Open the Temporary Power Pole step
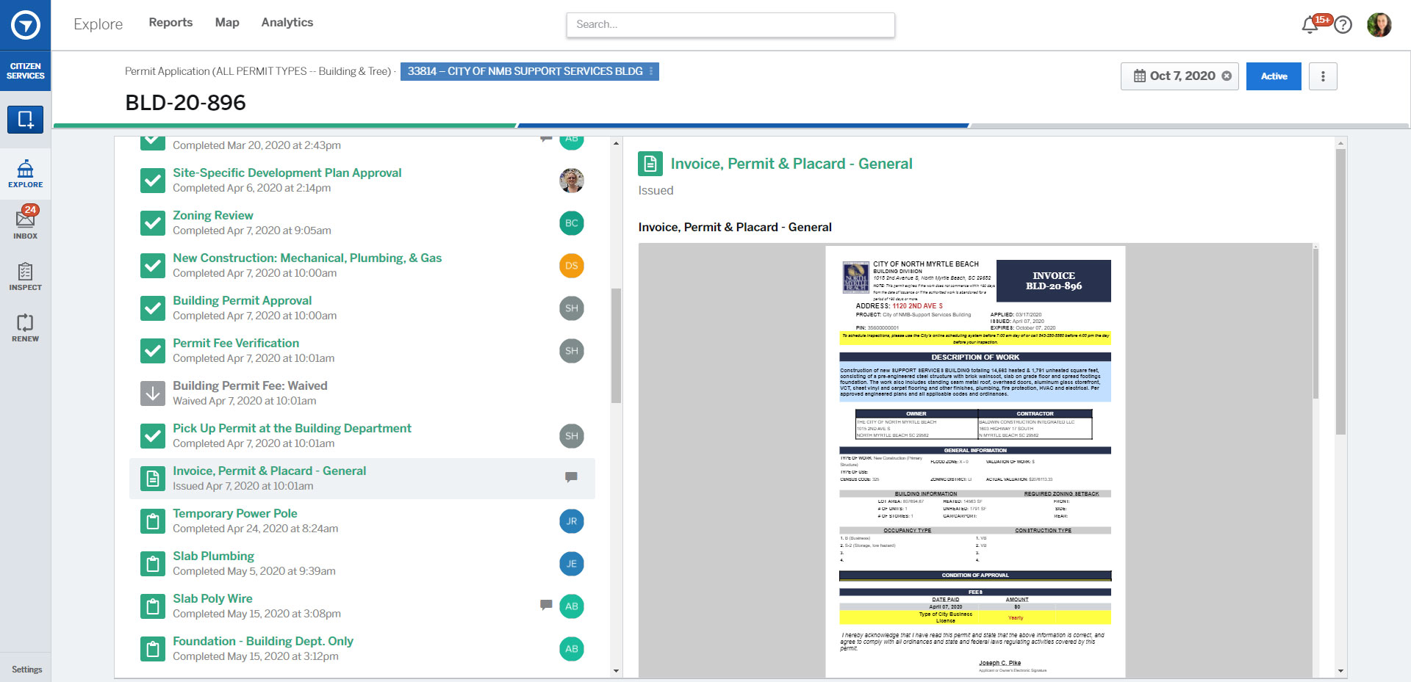This screenshot has height=682, width=1411. (x=235, y=513)
